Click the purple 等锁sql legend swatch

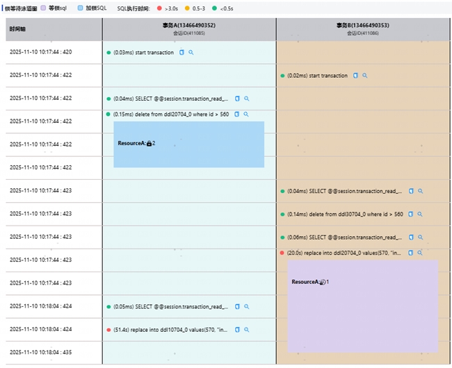click(x=43, y=8)
